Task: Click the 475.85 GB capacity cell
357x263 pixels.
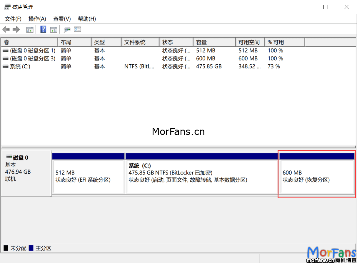Action: point(209,67)
